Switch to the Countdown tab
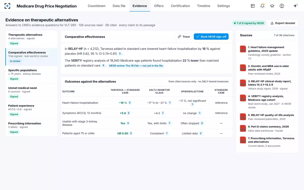This screenshot has width=304, height=190. tap(97, 6)
